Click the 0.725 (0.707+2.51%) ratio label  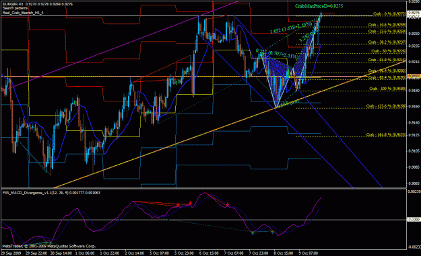coord(277,54)
